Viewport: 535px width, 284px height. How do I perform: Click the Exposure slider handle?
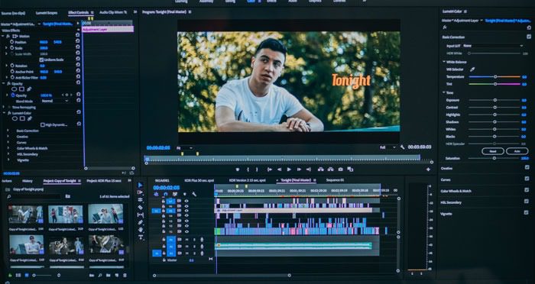[x=494, y=100]
